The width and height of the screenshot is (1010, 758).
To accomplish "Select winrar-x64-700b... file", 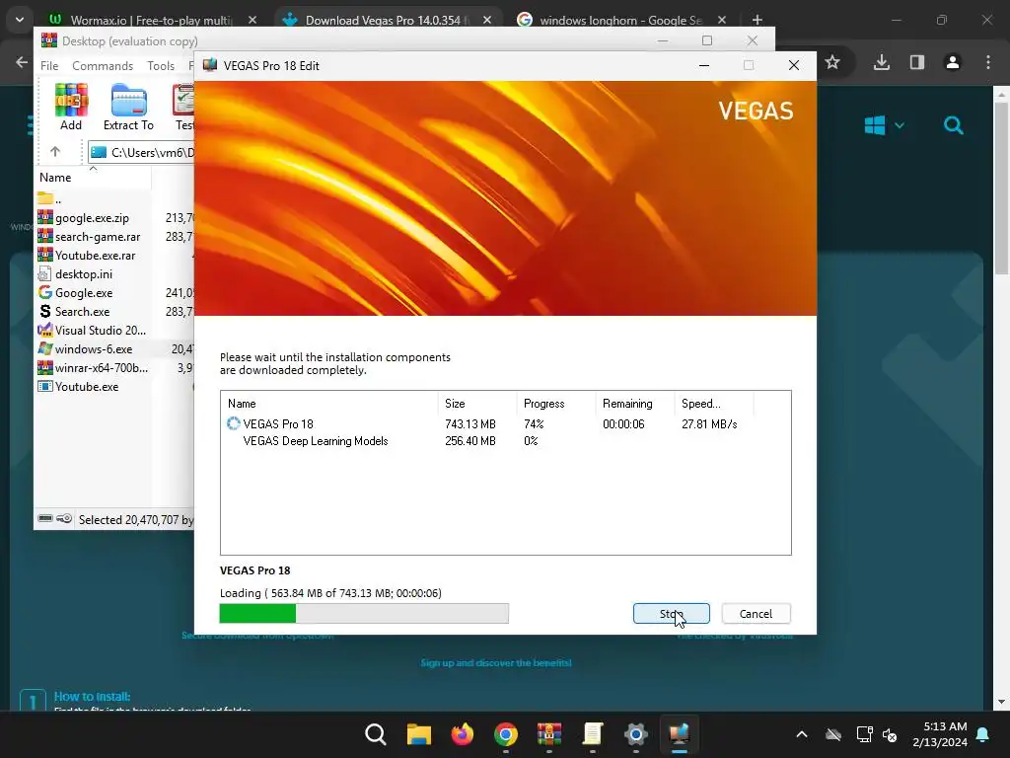I will click(x=93, y=367).
